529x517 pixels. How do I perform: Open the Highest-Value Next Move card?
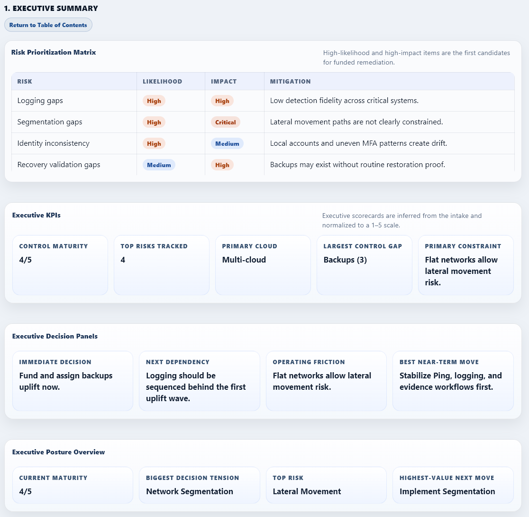(x=453, y=485)
